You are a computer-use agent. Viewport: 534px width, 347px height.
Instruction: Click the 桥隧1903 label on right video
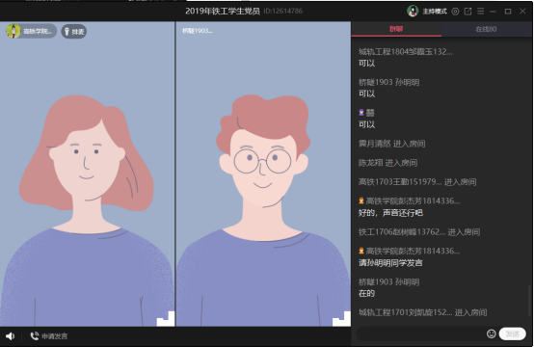198,31
